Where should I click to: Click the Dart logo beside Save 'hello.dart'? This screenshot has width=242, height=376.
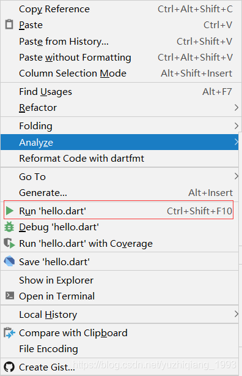tap(9, 261)
